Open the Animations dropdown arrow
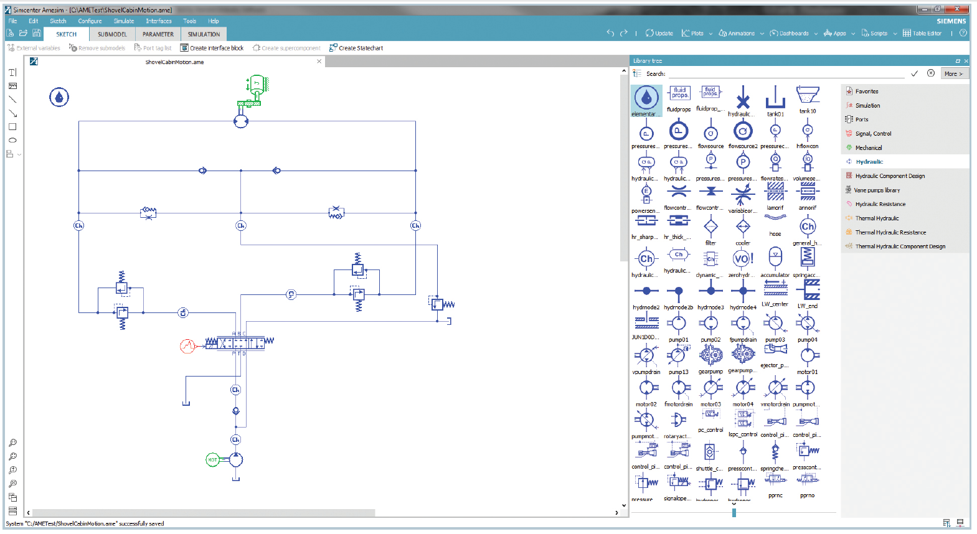Screen dimensions: 977x534 coord(762,34)
